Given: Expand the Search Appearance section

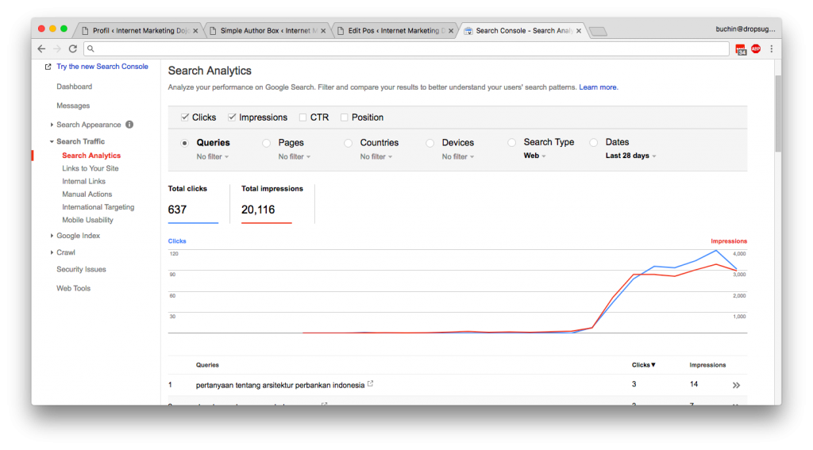Looking at the screenshot, I should tap(52, 125).
